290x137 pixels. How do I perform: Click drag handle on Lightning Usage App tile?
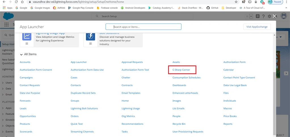click(27, 43)
